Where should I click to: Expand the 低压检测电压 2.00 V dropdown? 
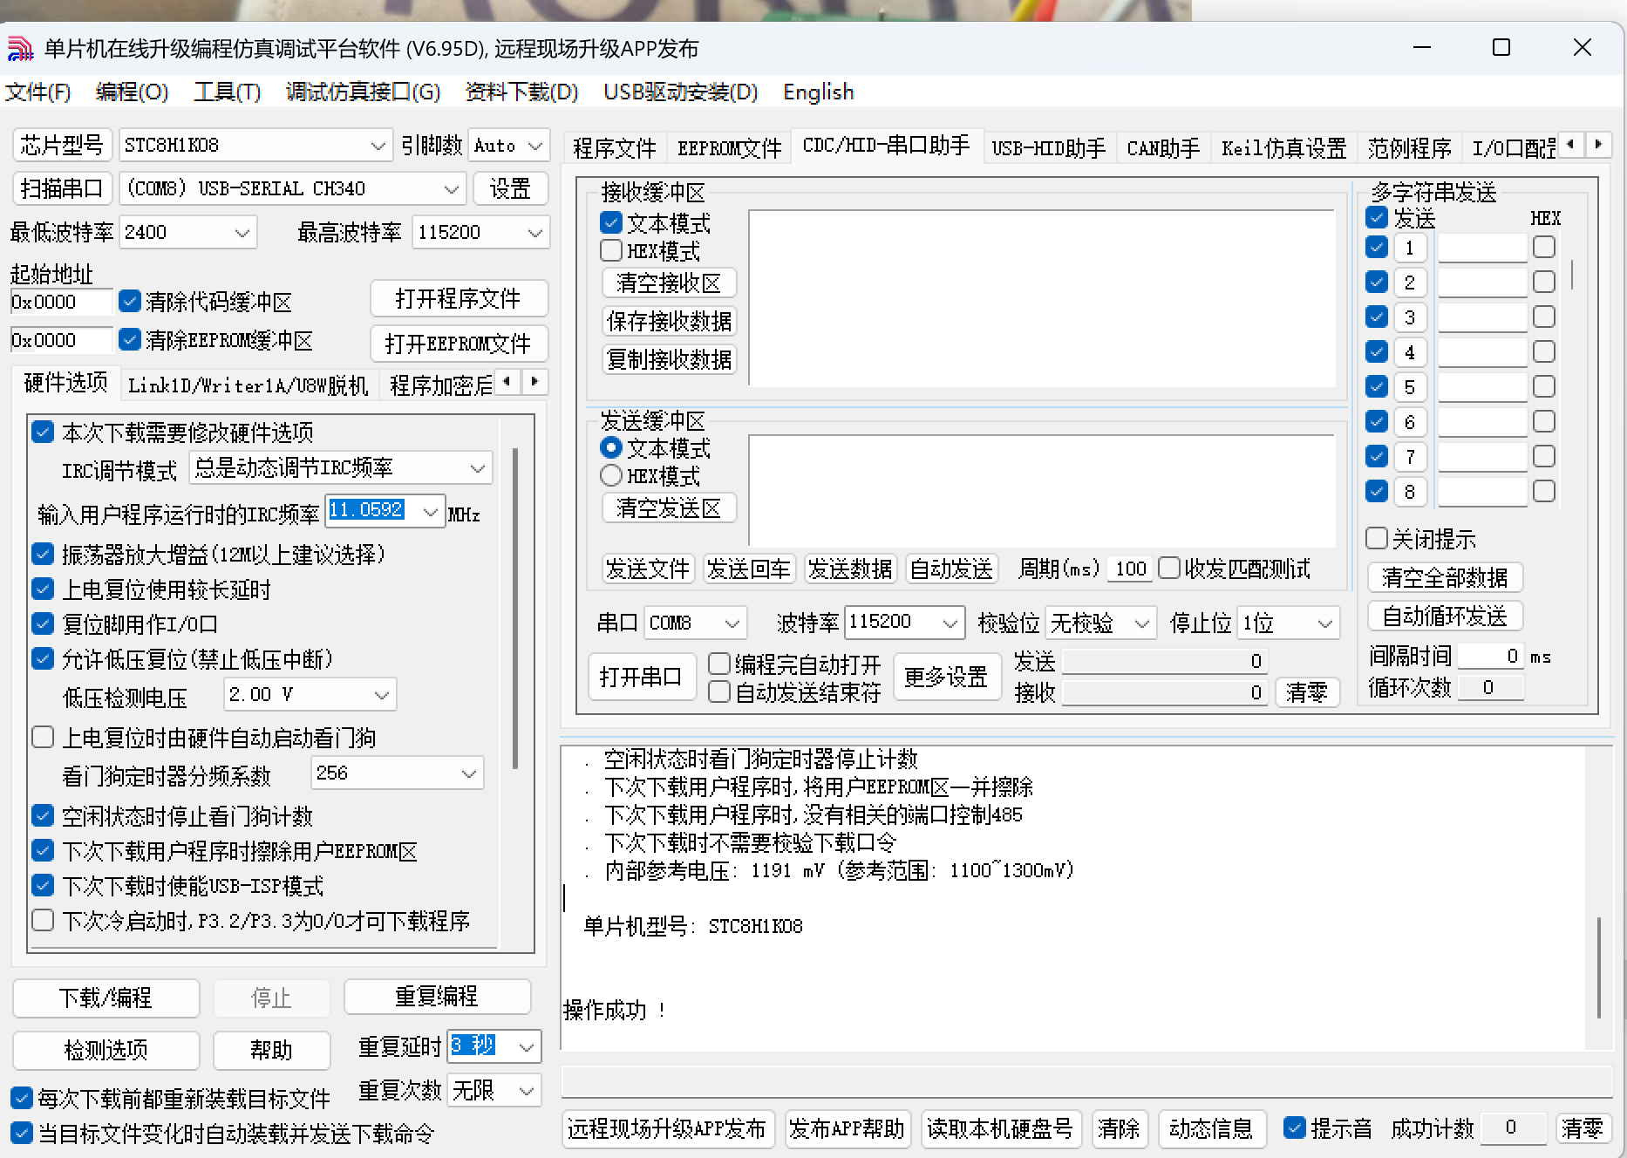tap(382, 695)
